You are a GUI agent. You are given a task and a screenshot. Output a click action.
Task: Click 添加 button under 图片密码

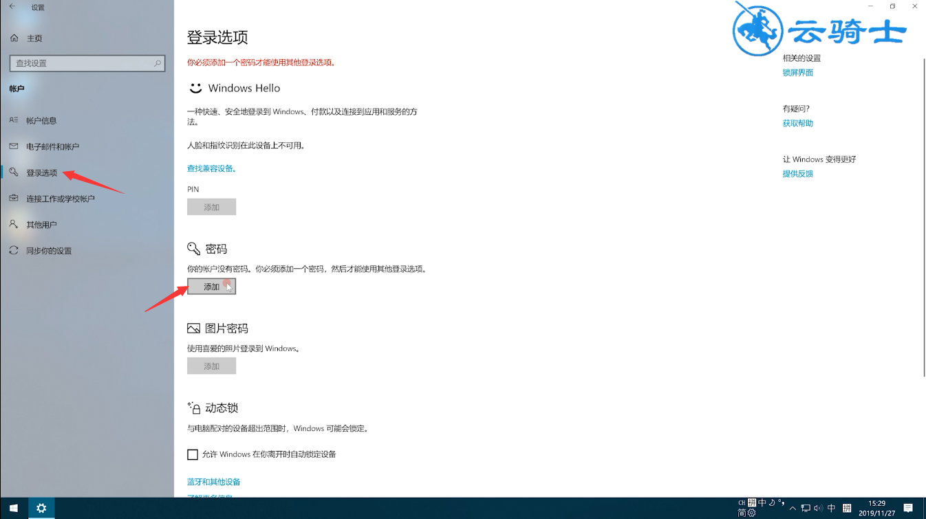pos(211,366)
